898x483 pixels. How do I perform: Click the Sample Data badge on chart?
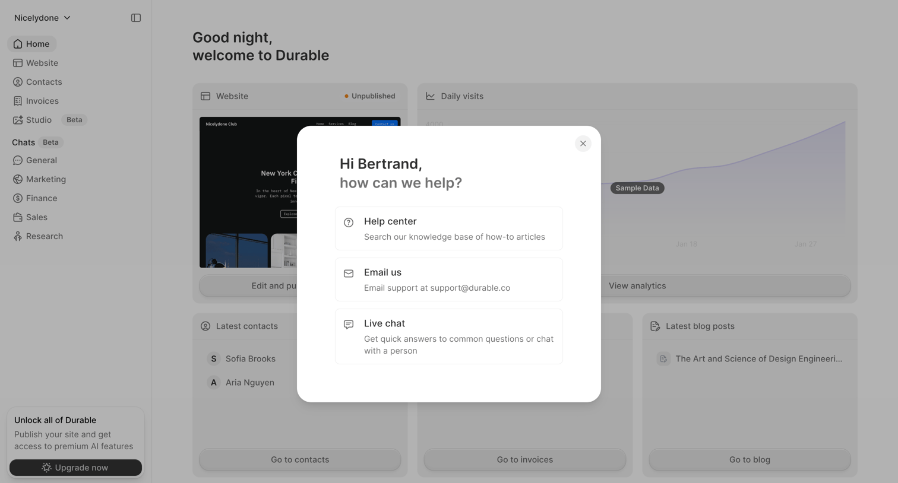coord(637,188)
